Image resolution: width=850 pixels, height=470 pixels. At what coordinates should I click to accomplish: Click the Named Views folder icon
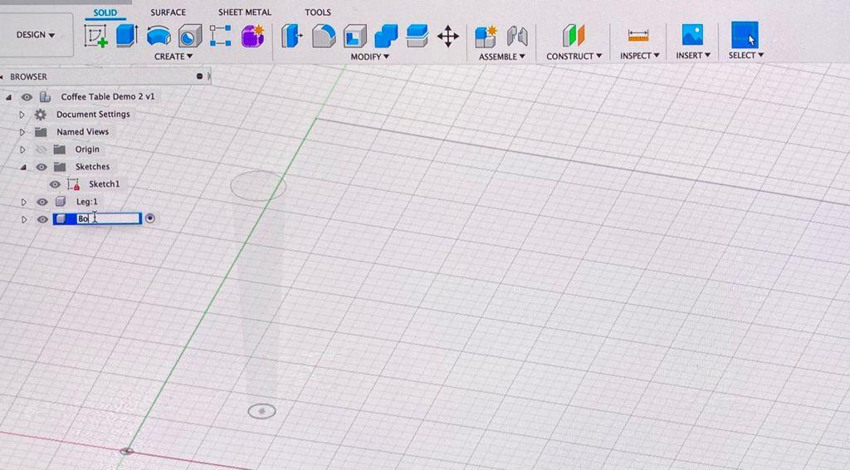click(41, 132)
